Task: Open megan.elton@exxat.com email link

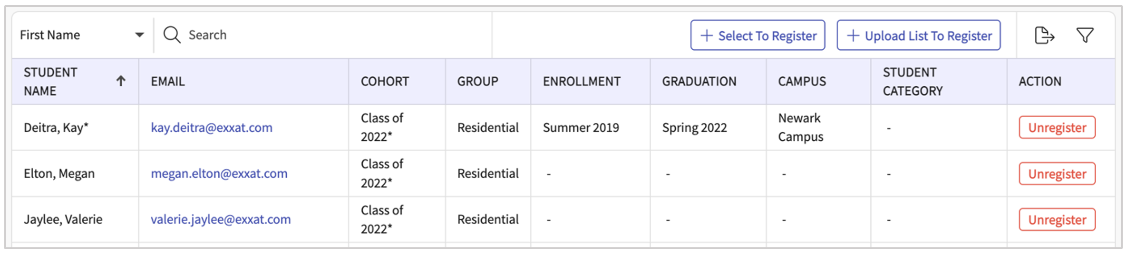Action: point(219,174)
